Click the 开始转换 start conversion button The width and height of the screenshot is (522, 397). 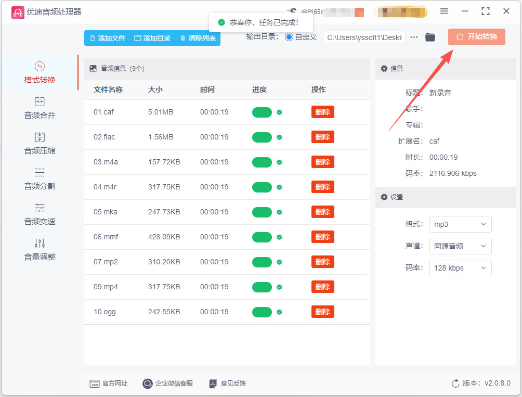coord(476,36)
